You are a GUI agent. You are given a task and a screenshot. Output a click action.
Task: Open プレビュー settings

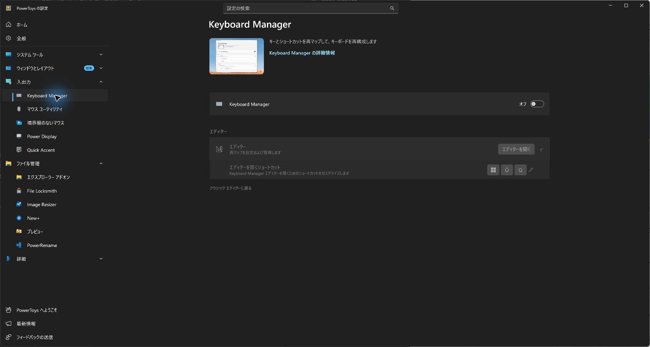point(54,232)
